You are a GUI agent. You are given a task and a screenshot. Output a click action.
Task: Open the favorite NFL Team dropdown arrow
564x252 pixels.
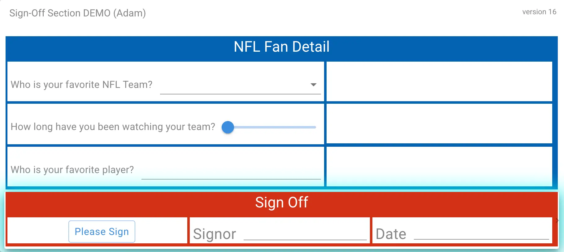point(313,85)
